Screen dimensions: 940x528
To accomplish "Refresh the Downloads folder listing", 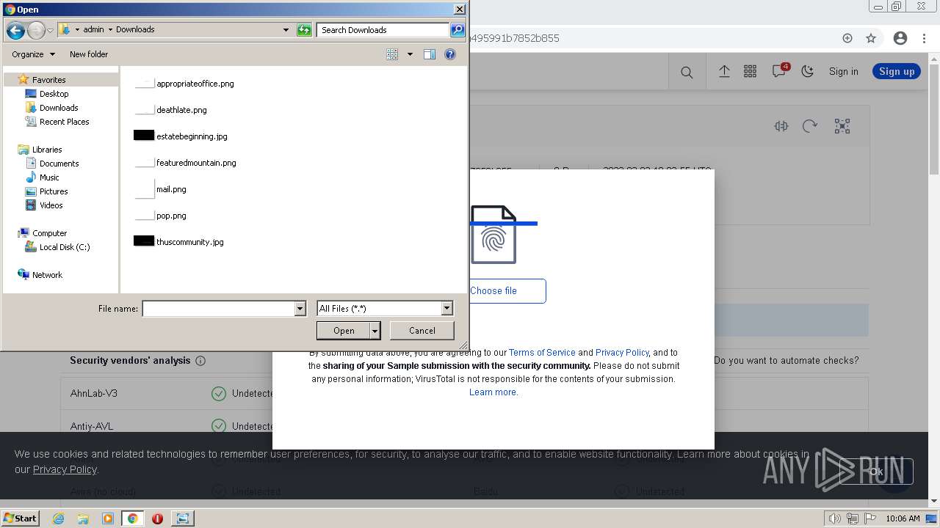I will tap(304, 30).
